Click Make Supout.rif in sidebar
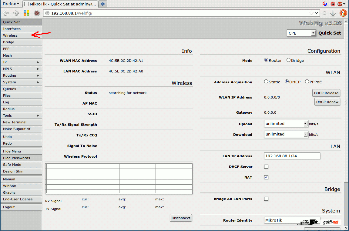The height and width of the screenshot is (231, 349). (x=21, y=129)
